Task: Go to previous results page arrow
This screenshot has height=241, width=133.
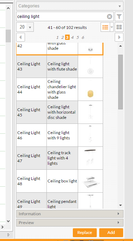Action: [21, 37]
